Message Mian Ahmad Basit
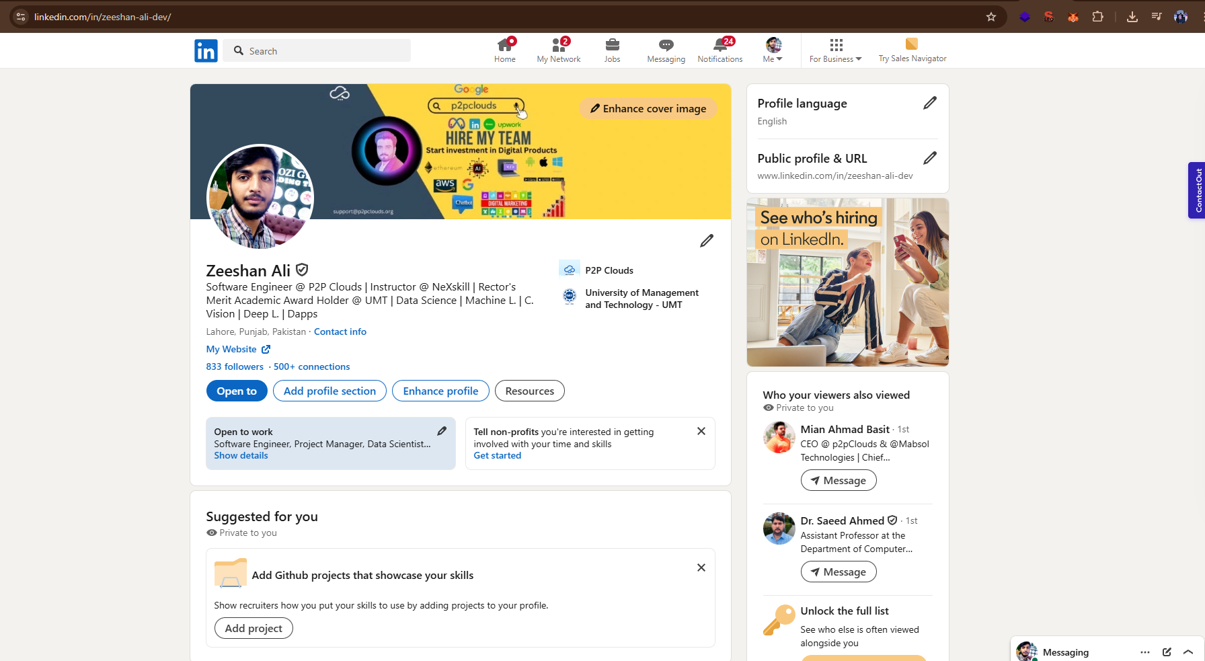The image size is (1205, 661). [x=839, y=480]
